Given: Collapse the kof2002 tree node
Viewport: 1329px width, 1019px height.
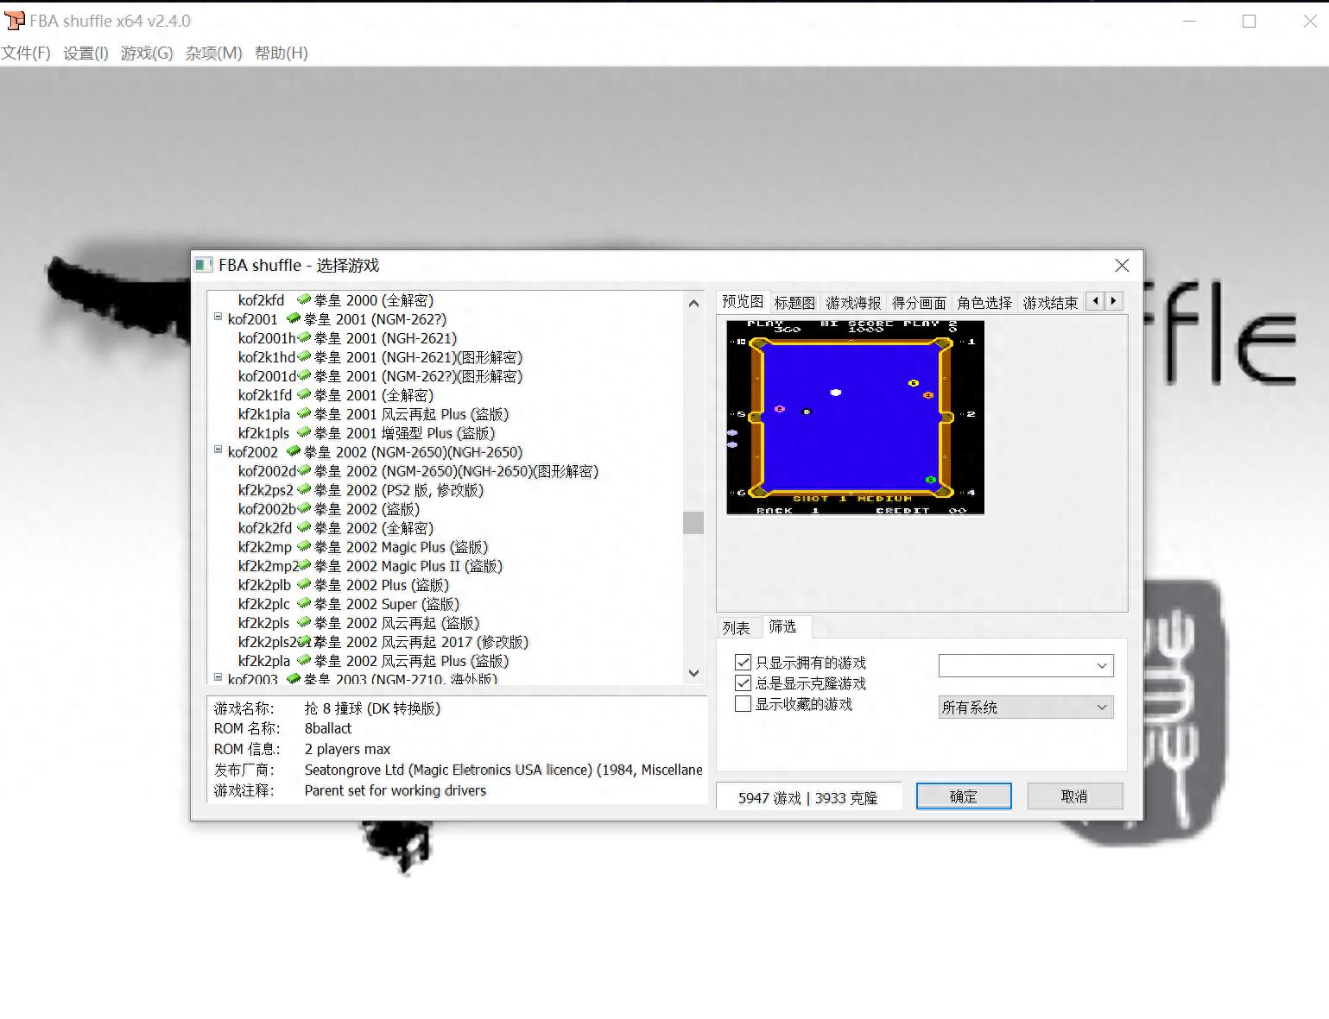Looking at the screenshot, I should pos(218,450).
